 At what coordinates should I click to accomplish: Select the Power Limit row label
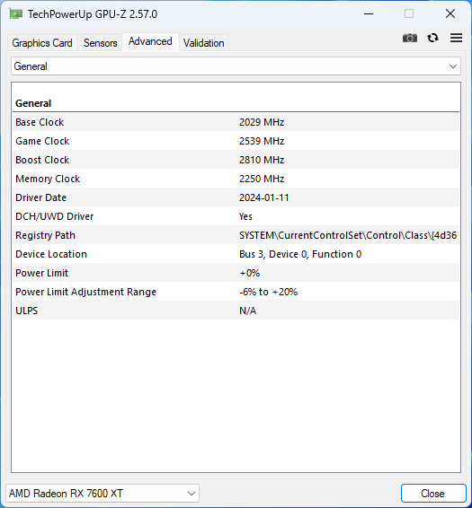[42, 273]
